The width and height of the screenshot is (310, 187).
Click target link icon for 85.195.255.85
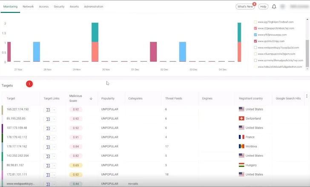[48, 119]
